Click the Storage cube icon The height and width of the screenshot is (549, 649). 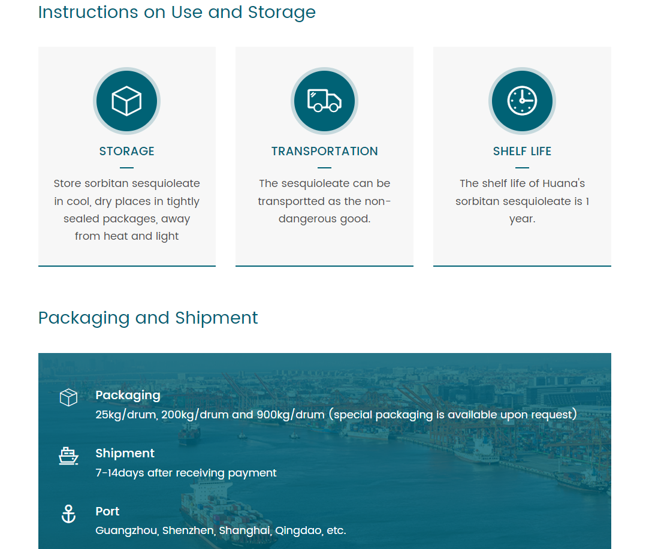[126, 101]
